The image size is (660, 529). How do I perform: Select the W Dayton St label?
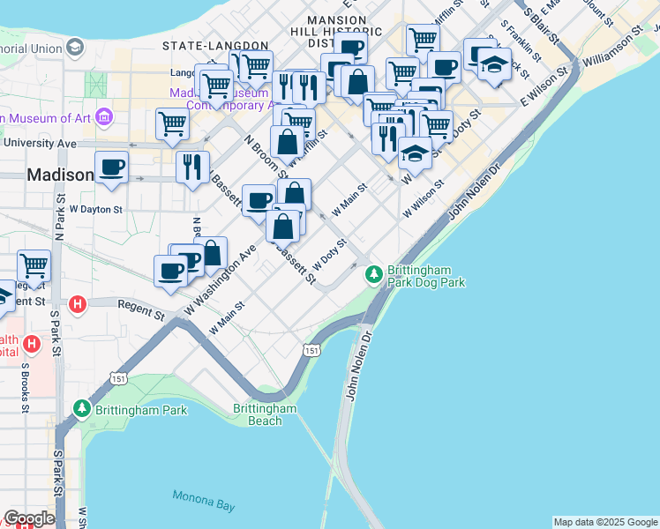click(x=96, y=209)
